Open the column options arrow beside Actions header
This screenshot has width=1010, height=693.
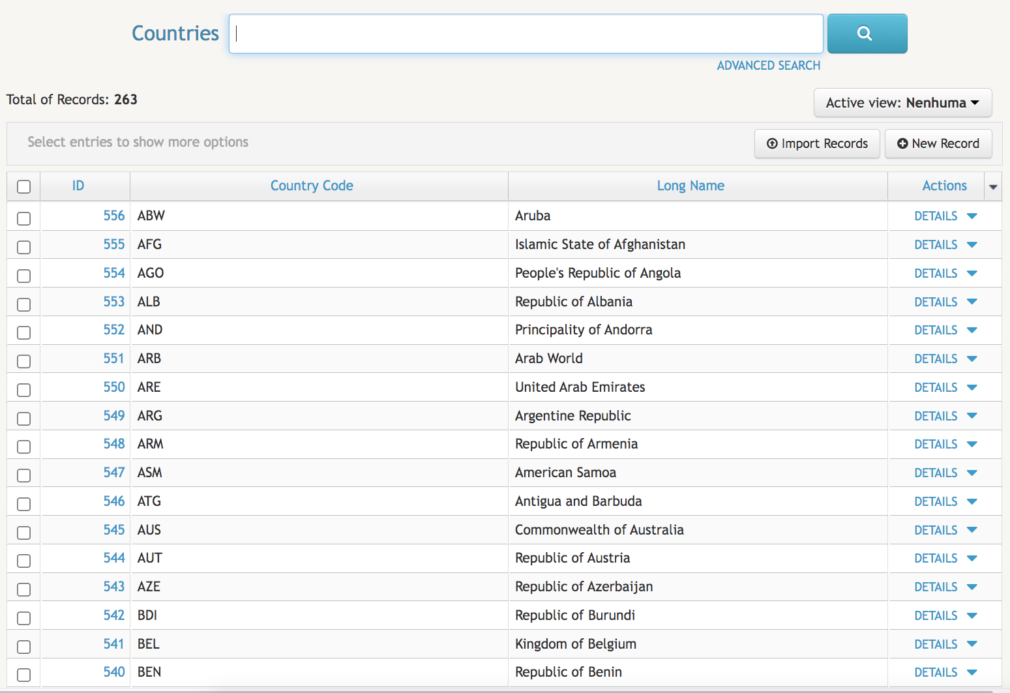click(993, 187)
